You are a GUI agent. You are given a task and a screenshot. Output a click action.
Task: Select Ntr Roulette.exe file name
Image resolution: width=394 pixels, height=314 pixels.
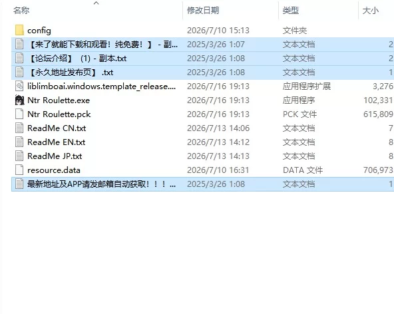click(x=59, y=100)
